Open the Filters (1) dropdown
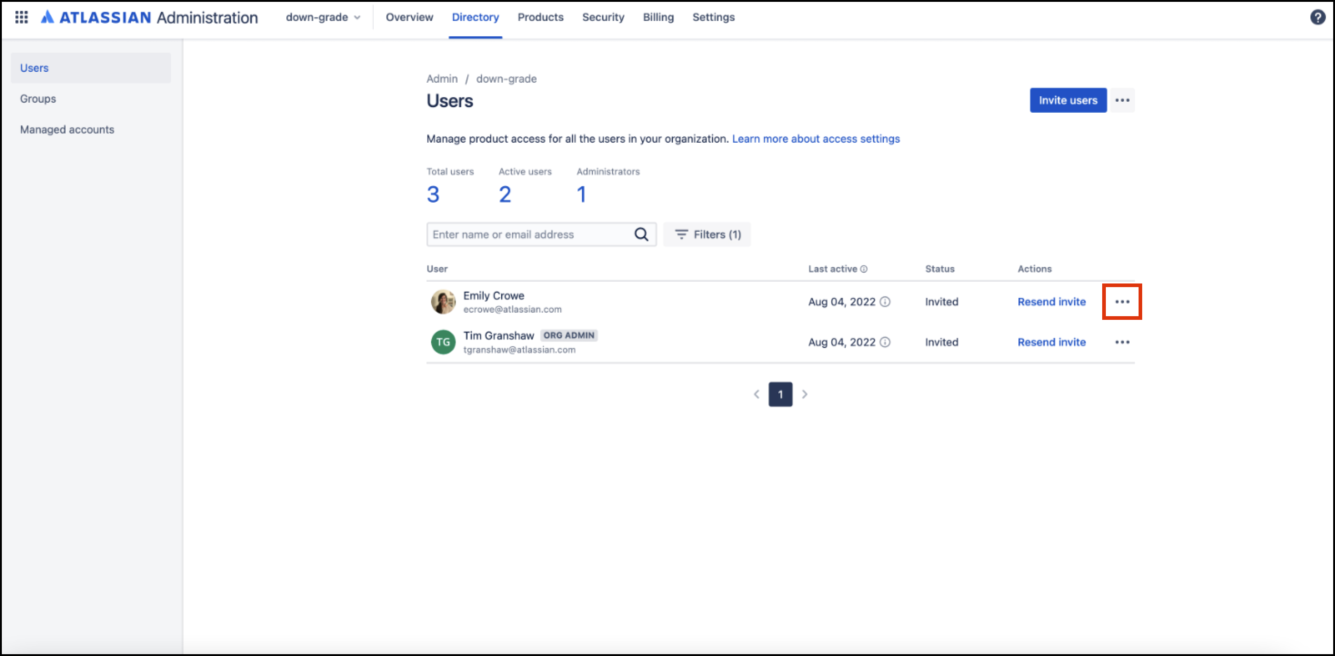 click(x=707, y=234)
